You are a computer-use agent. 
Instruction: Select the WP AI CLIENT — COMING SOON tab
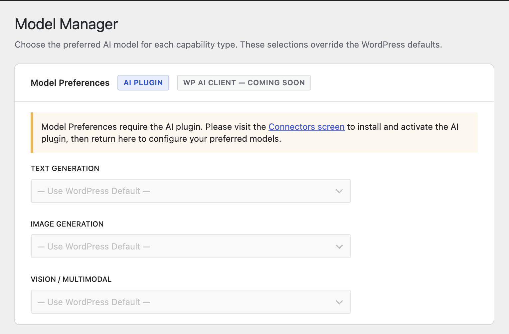[244, 83]
